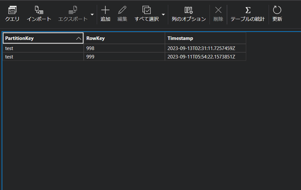Click the 削除 (Delete) icon
301x190 pixels.
218,10
